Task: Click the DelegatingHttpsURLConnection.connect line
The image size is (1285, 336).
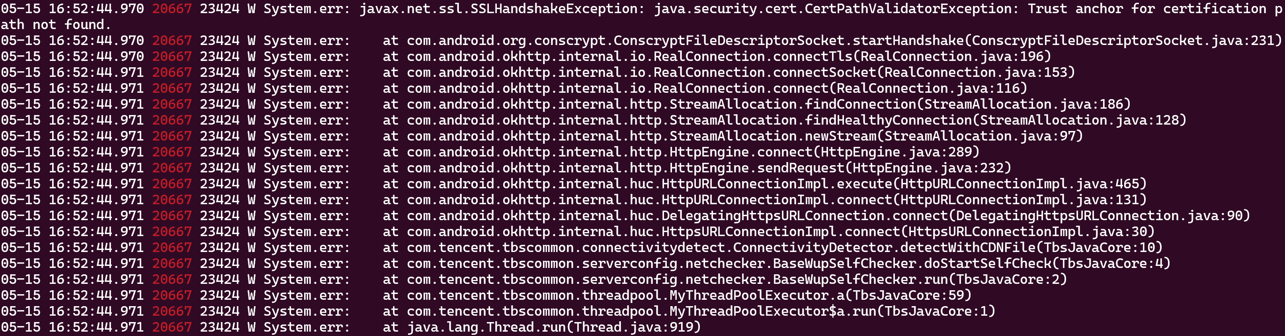Action: tap(625, 216)
